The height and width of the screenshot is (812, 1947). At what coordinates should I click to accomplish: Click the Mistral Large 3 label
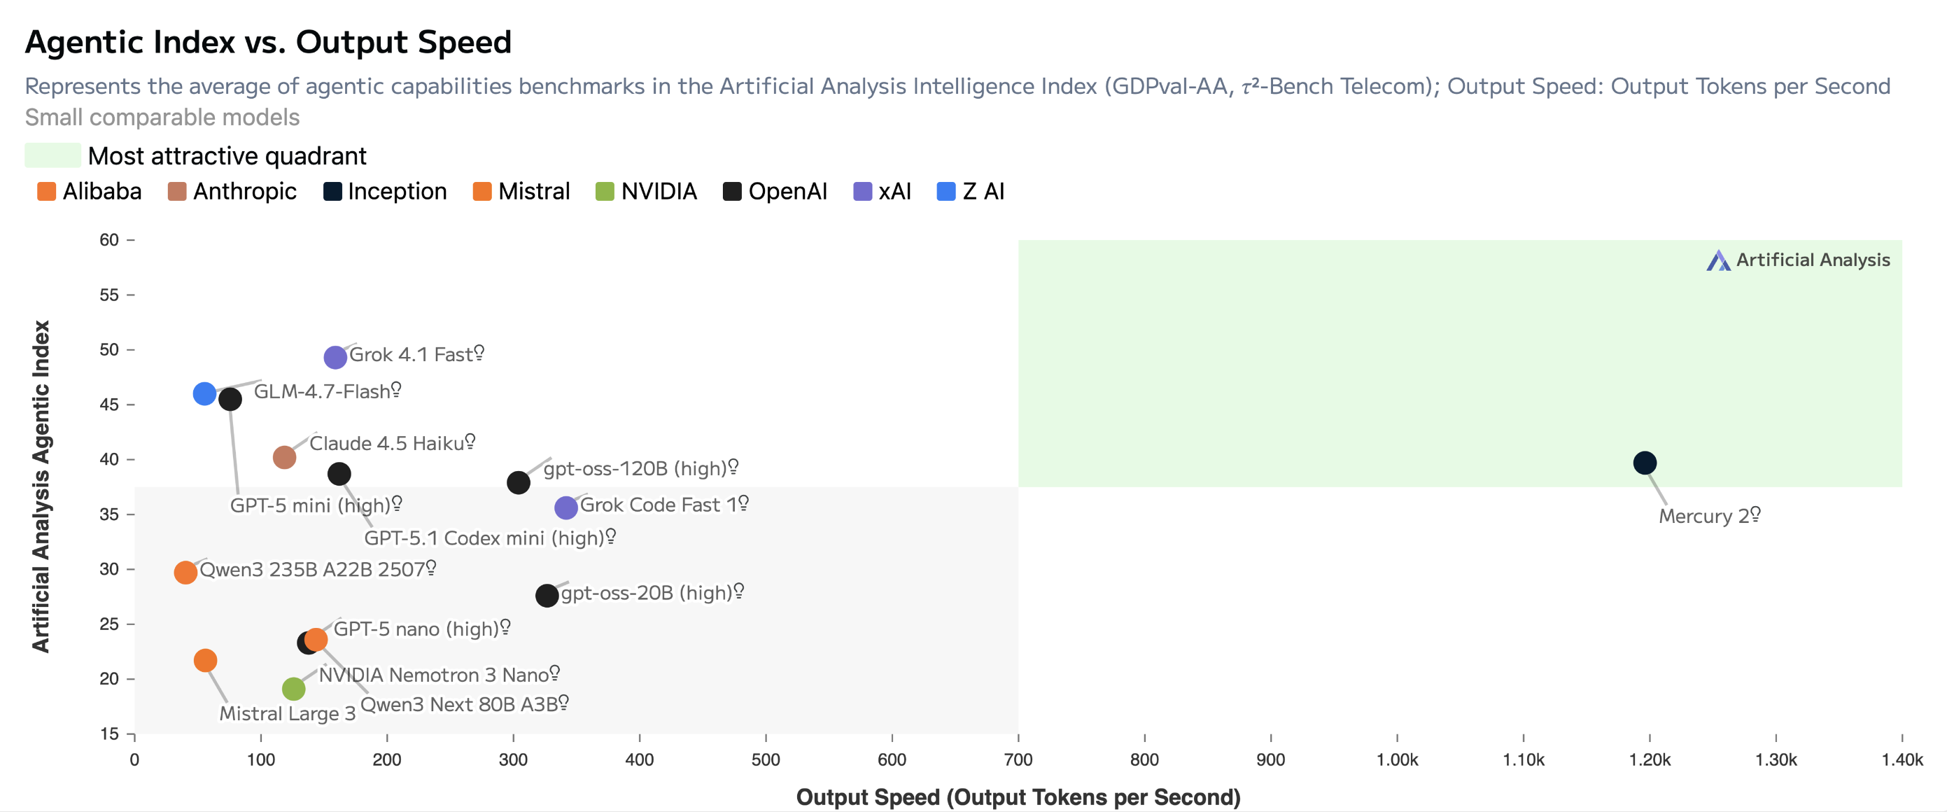[x=287, y=713]
